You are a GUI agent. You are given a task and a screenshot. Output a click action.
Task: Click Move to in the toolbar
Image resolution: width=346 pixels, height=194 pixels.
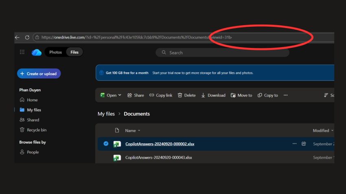coord(241,95)
